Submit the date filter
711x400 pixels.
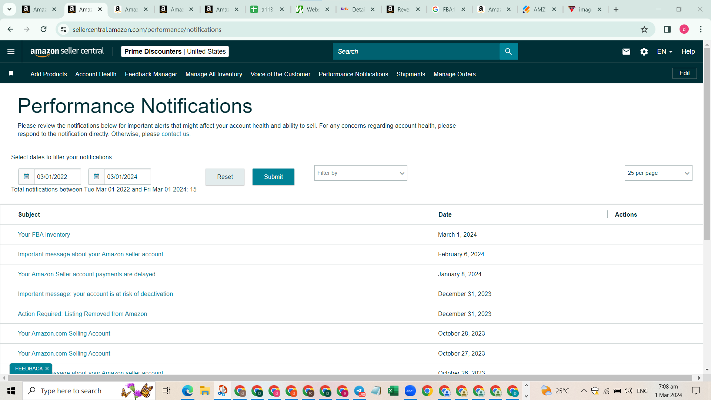pos(273,177)
